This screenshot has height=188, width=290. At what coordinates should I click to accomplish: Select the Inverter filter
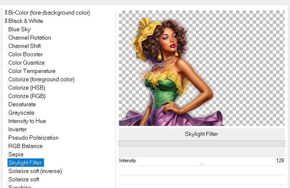[18, 129]
